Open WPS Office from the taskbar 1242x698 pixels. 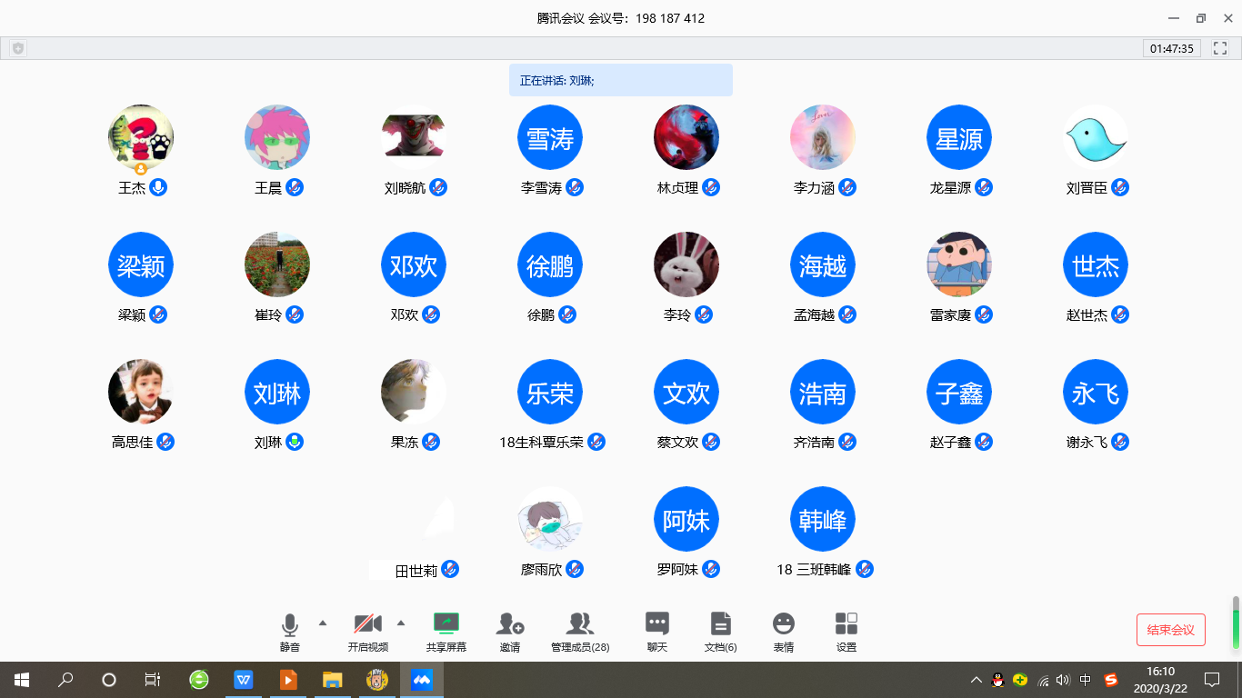point(243,679)
